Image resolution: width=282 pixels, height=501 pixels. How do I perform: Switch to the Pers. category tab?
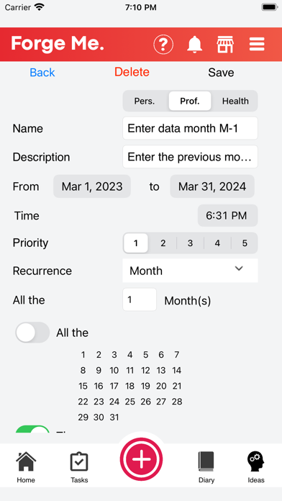click(x=145, y=101)
